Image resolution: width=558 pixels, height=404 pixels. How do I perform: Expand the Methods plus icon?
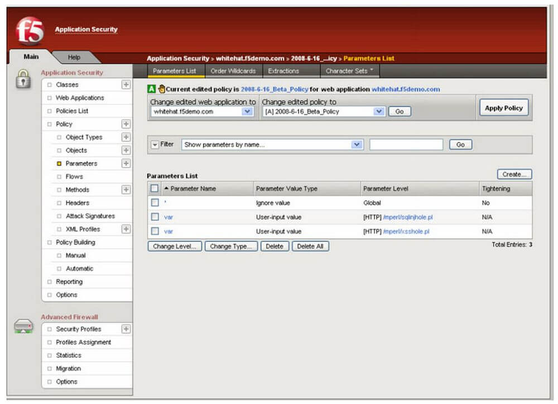[x=126, y=189]
